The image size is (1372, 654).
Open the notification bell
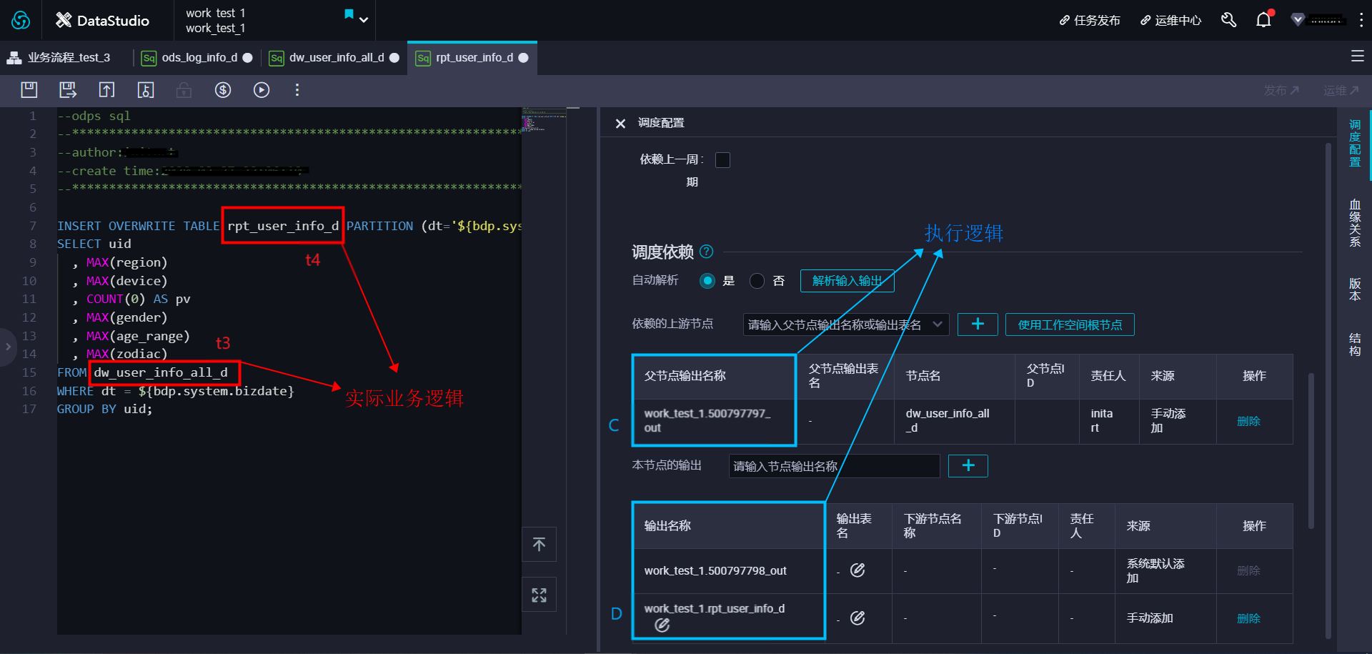pos(1263,20)
